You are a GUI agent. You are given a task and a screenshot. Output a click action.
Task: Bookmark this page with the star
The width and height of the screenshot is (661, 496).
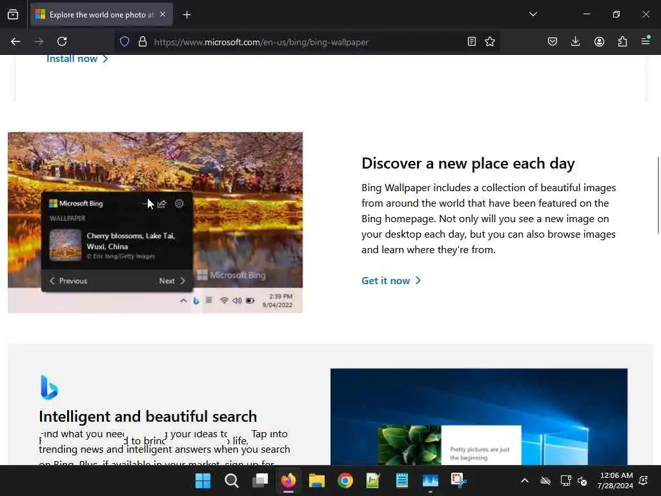pyautogui.click(x=490, y=41)
